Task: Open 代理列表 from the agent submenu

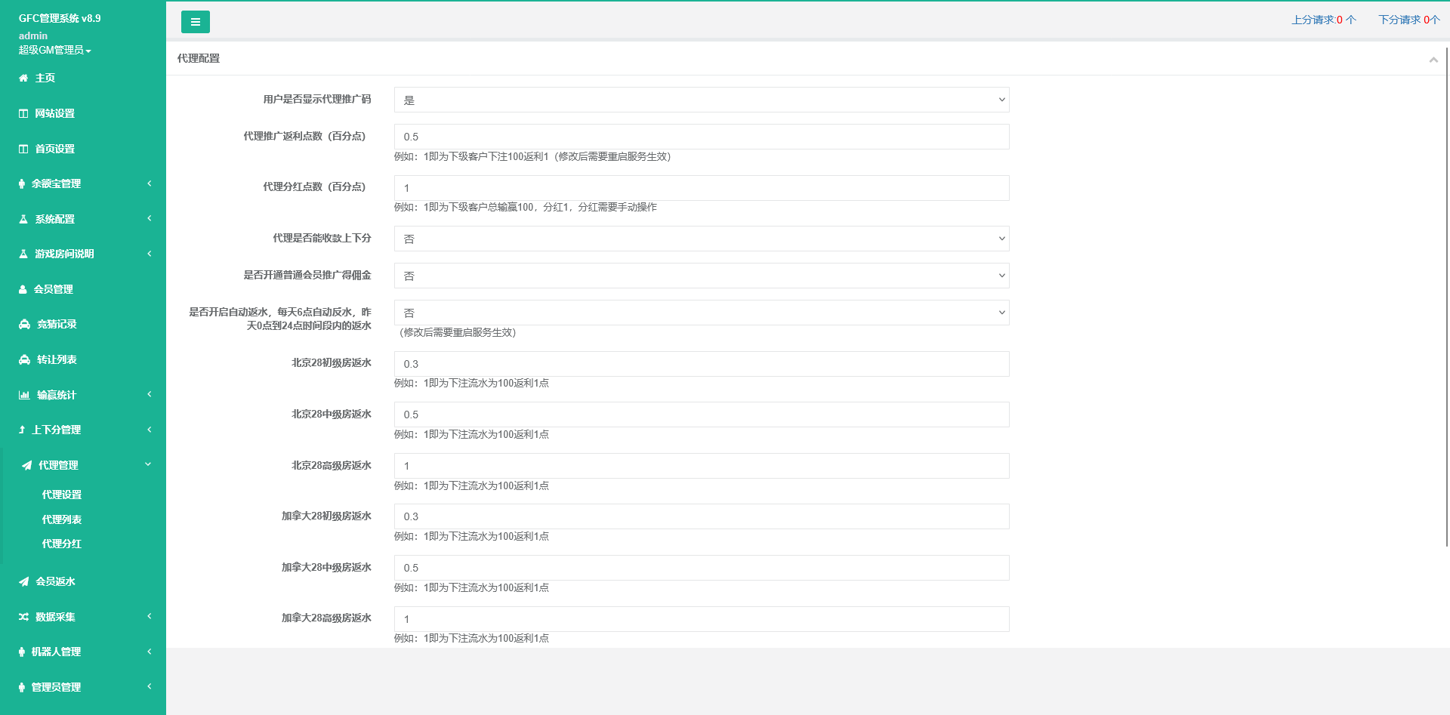Action: tap(60, 519)
